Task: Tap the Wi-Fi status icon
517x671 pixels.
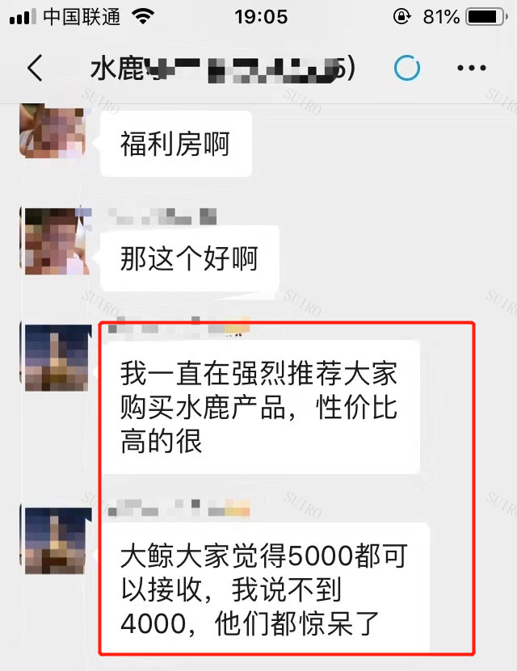Action: coord(143,17)
